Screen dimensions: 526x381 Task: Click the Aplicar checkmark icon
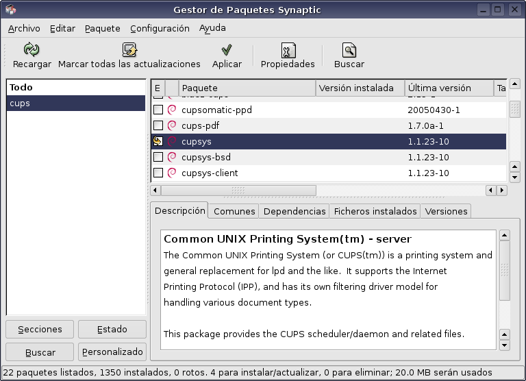point(227,50)
